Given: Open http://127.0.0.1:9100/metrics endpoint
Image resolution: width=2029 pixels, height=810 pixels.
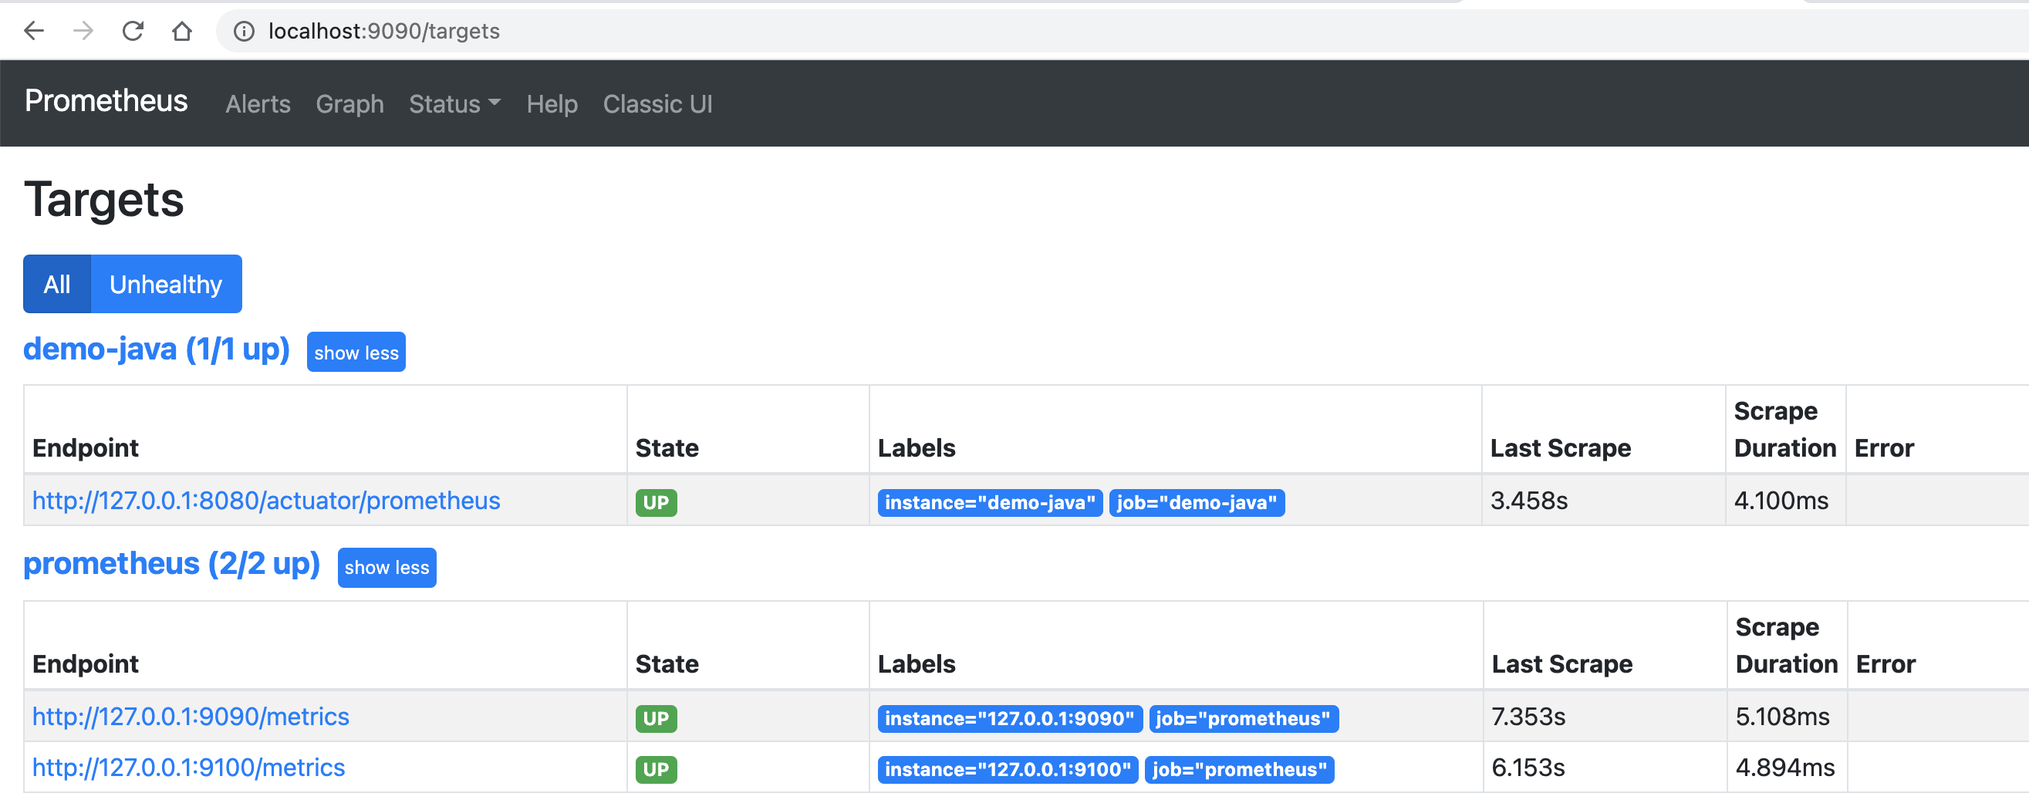Looking at the screenshot, I should (189, 768).
